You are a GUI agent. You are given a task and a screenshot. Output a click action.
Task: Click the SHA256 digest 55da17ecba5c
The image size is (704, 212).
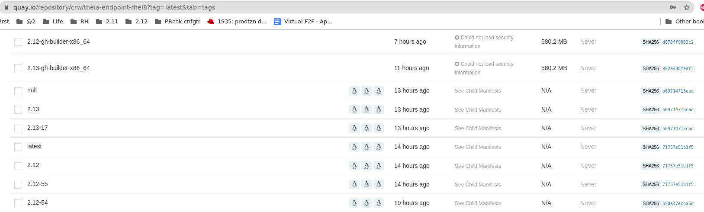click(678, 204)
